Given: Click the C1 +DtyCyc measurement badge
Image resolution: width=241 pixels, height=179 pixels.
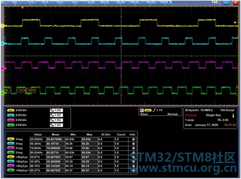Looking at the screenshot, I should [x=11, y=157].
